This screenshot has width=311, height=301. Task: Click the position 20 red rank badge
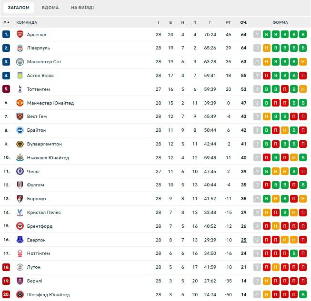coord(6,295)
